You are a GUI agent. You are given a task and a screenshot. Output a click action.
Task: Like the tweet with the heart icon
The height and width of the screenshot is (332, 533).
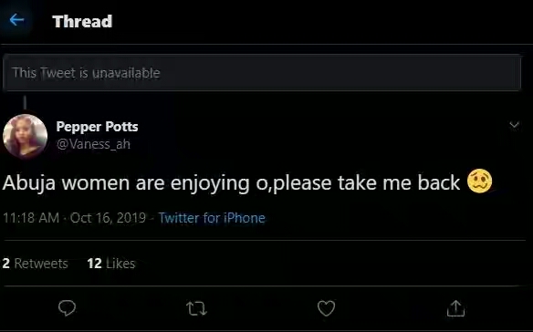click(326, 308)
